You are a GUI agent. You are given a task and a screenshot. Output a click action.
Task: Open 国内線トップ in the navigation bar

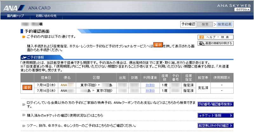(15, 16)
